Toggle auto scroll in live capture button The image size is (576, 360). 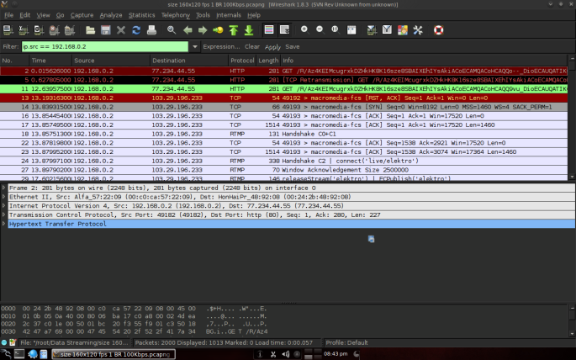[285, 29]
